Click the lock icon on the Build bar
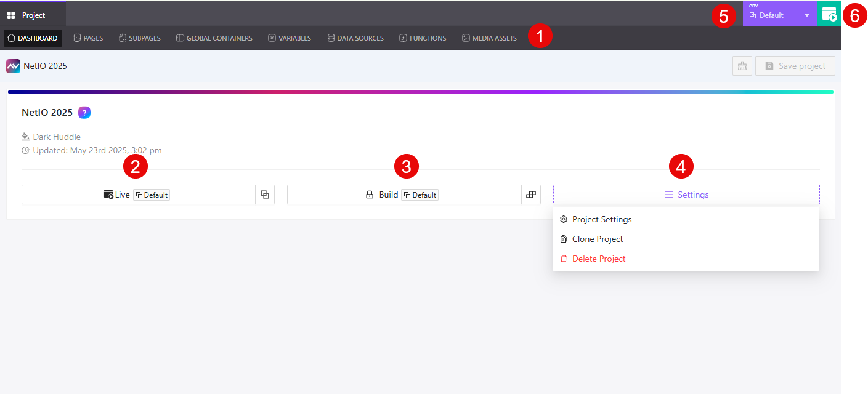868x394 pixels. 369,195
